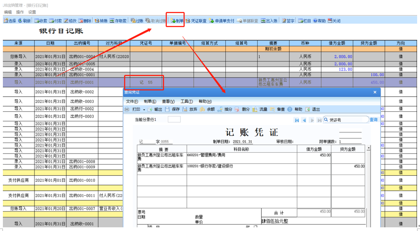The image size is (420, 231).
Task: Click 退出 exit in voucher toolbar
Action: (x=312, y=109)
